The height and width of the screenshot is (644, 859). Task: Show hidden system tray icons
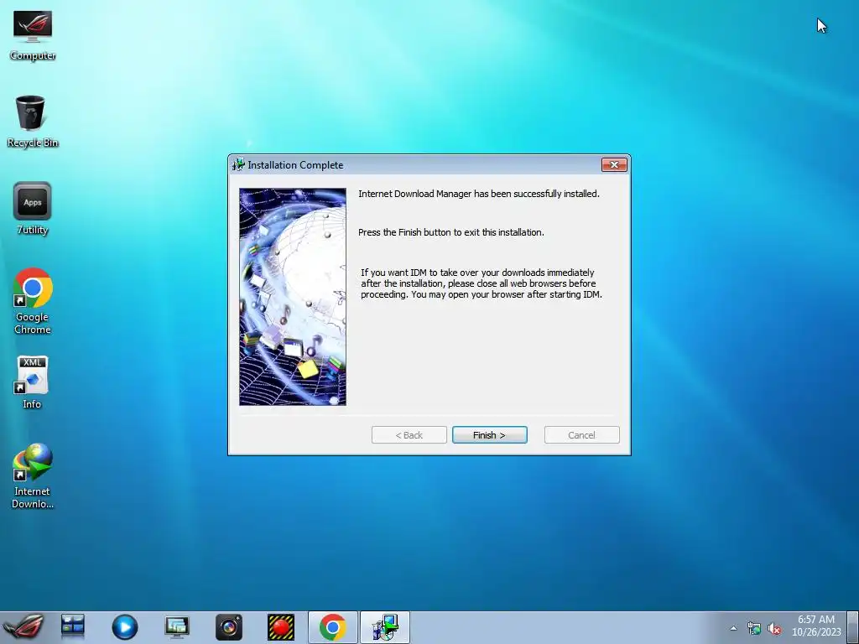click(x=733, y=628)
